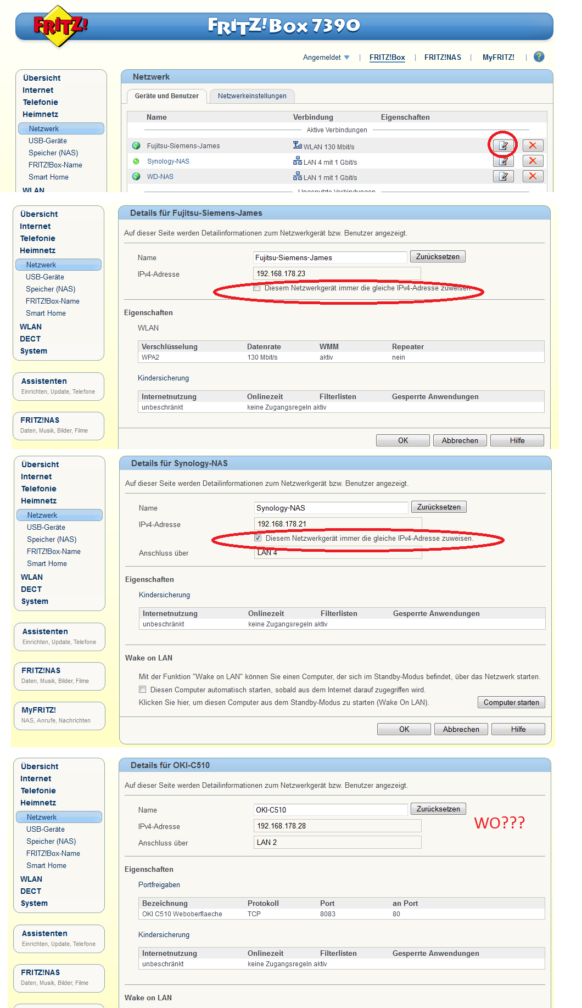Focus Name field containing OKI-C510
Image resolution: width=582 pixels, height=1008 pixels.
(x=331, y=810)
